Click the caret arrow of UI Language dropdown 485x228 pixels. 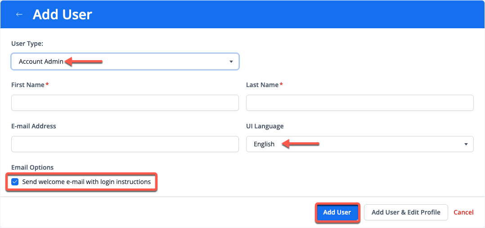[466, 144]
